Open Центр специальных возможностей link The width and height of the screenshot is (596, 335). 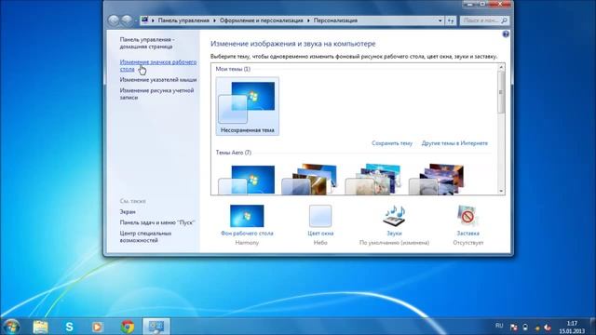coord(145,236)
